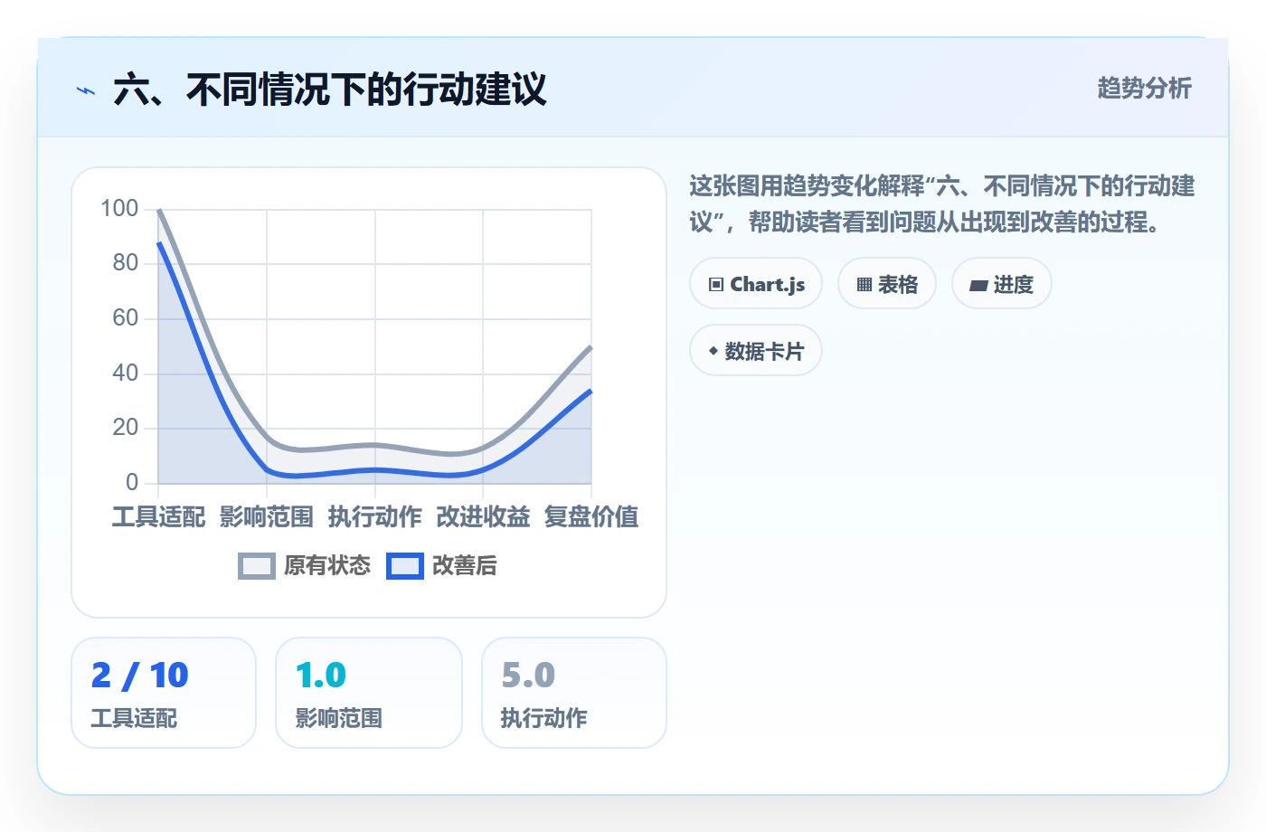Screen dimensions: 1266x832
Task: Click the description paragraph starting 这张图用趋势变化
Action: (942, 204)
